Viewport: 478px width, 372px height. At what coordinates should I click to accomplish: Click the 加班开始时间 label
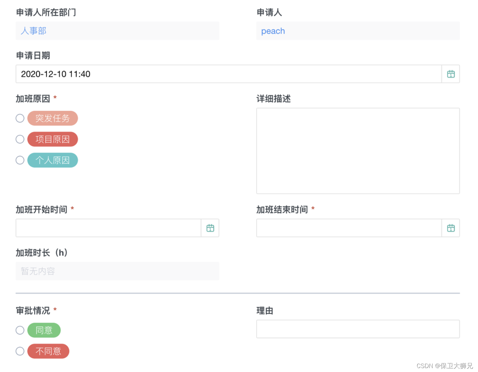click(41, 210)
